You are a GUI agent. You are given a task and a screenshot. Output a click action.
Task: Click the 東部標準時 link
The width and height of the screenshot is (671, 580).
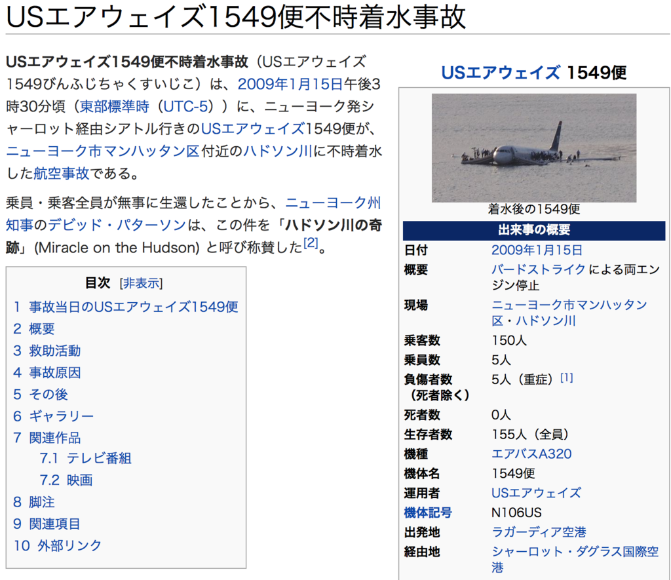114,106
